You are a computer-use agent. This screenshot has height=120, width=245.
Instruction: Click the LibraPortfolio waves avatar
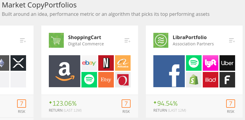tap(161, 40)
